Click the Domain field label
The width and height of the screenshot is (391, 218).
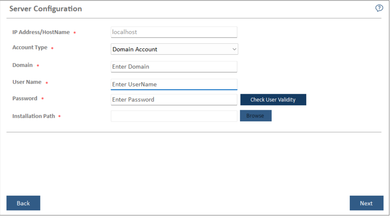click(x=23, y=65)
